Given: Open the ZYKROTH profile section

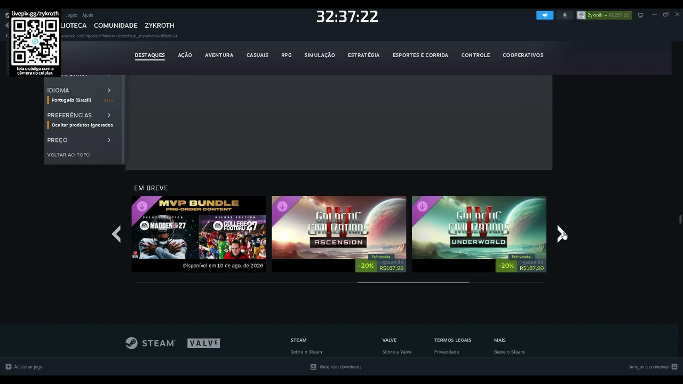Looking at the screenshot, I should click(160, 26).
